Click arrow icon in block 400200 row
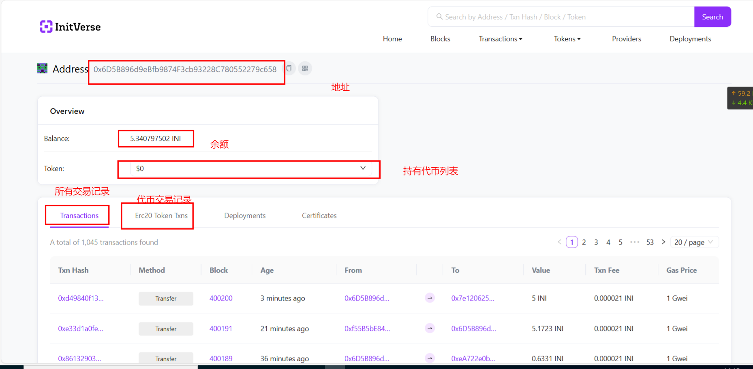Image resolution: width=753 pixels, height=369 pixels. coord(430,298)
